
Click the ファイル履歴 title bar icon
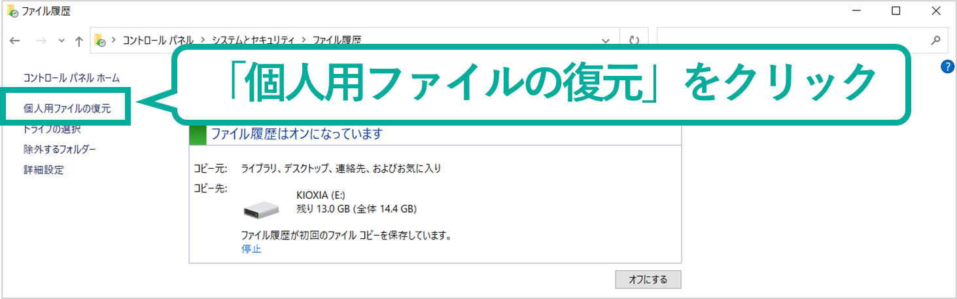point(12,10)
